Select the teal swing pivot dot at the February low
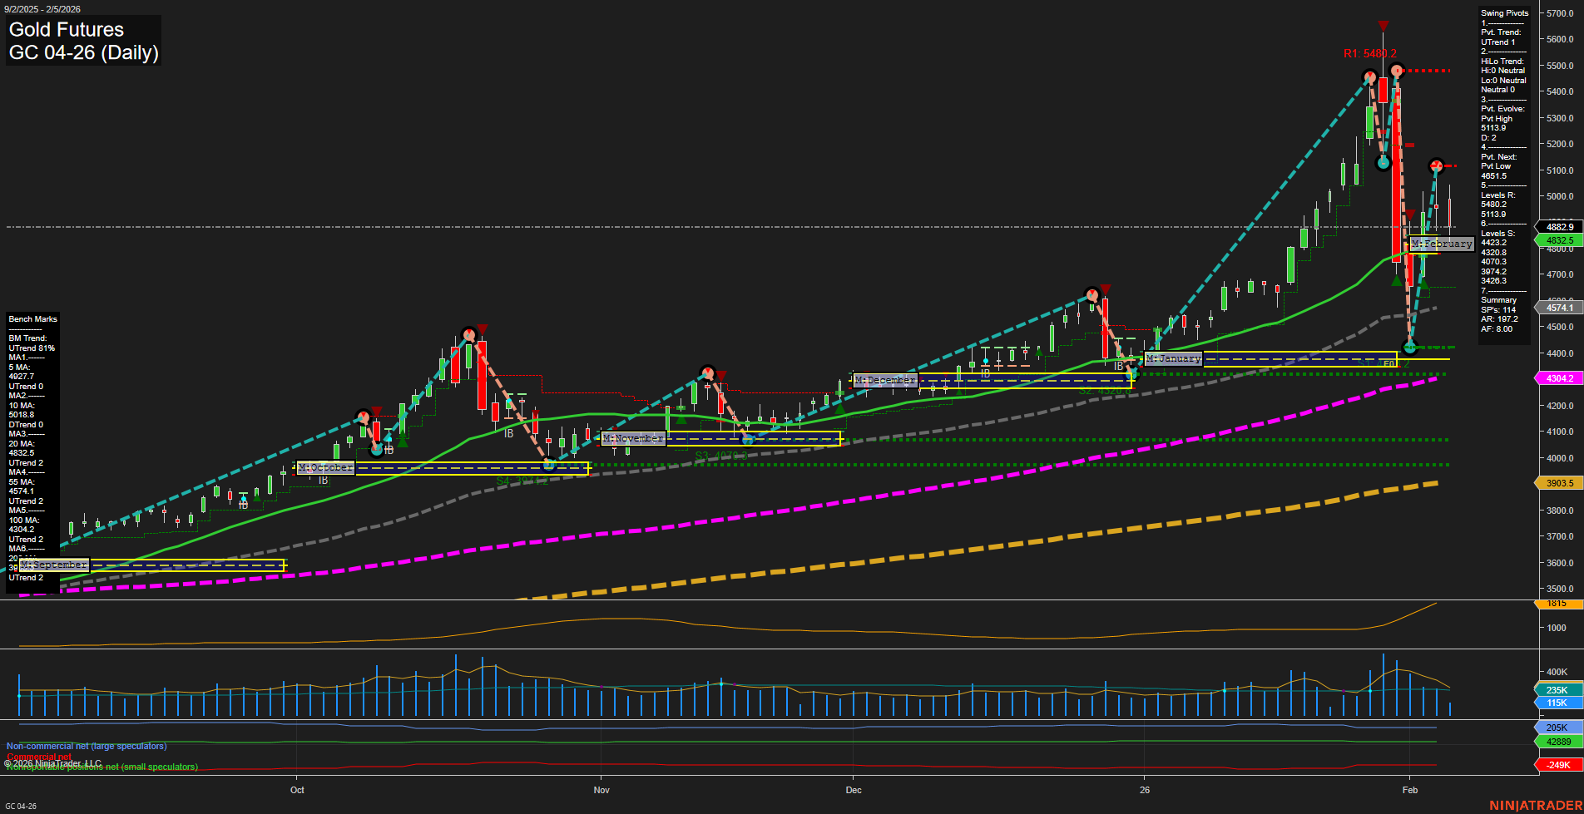1584x814 pixels. click(1409, 347)
